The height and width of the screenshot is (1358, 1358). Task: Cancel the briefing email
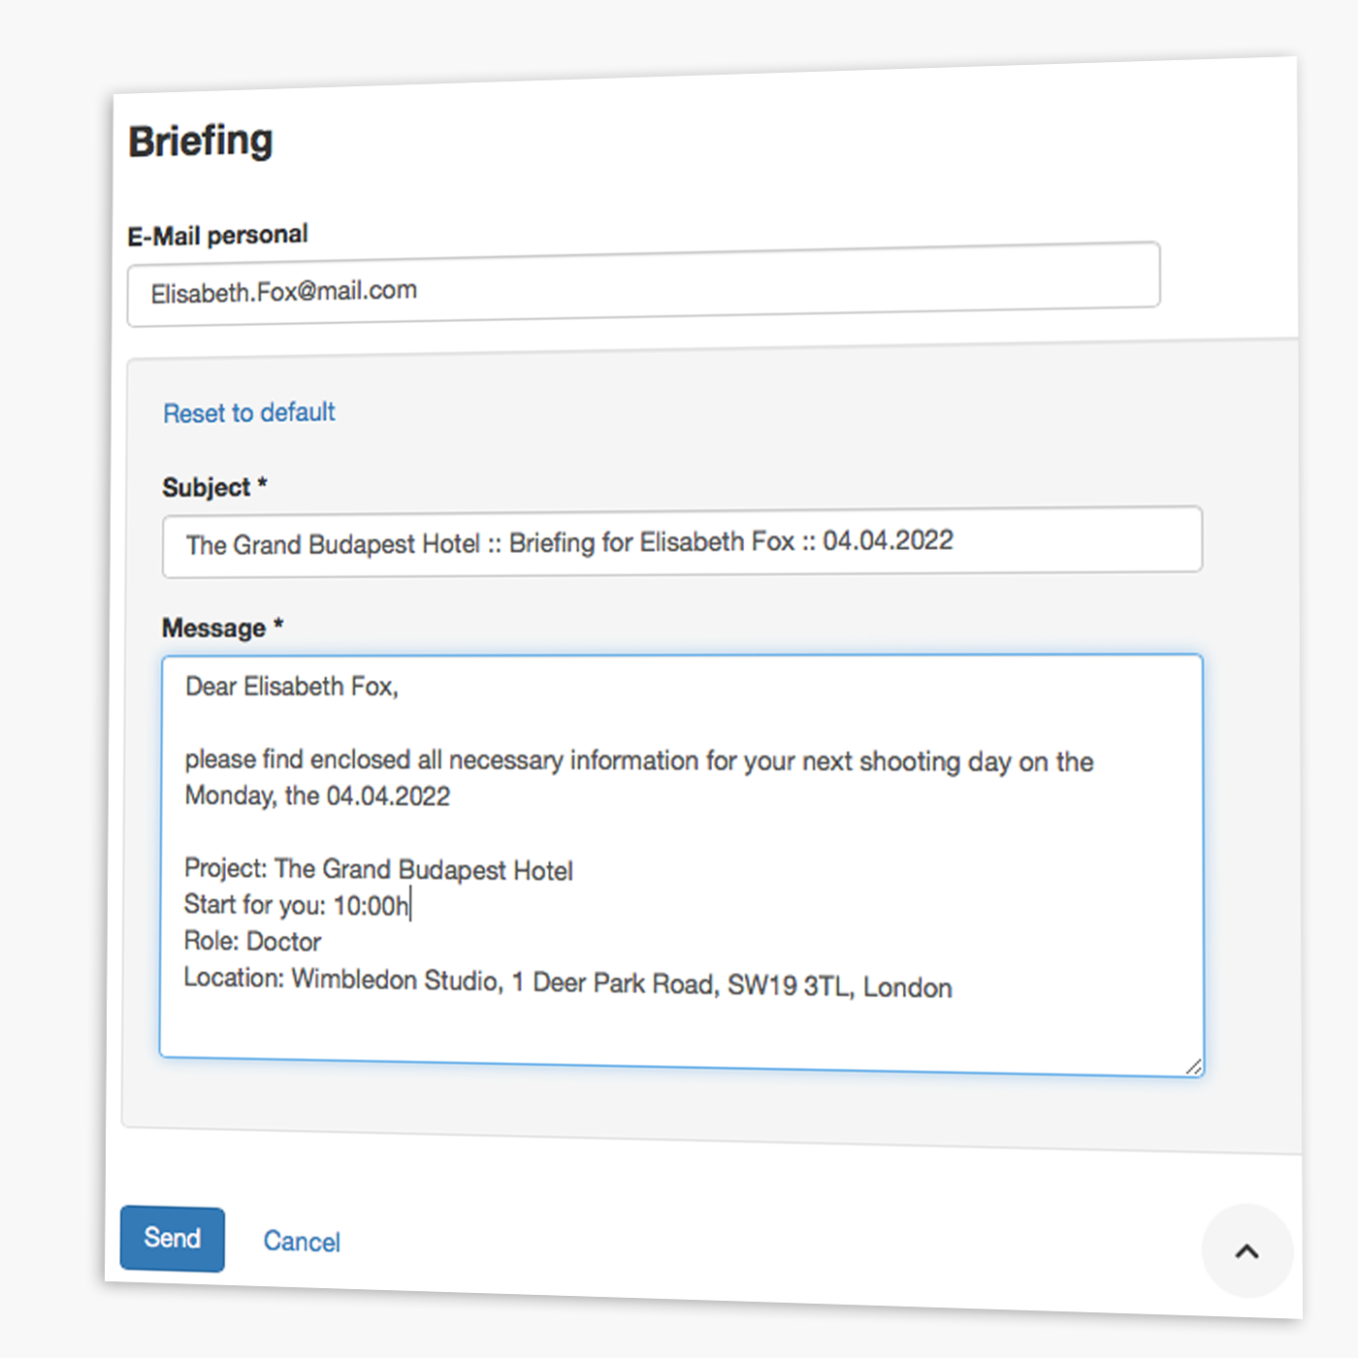point(301,1242)
